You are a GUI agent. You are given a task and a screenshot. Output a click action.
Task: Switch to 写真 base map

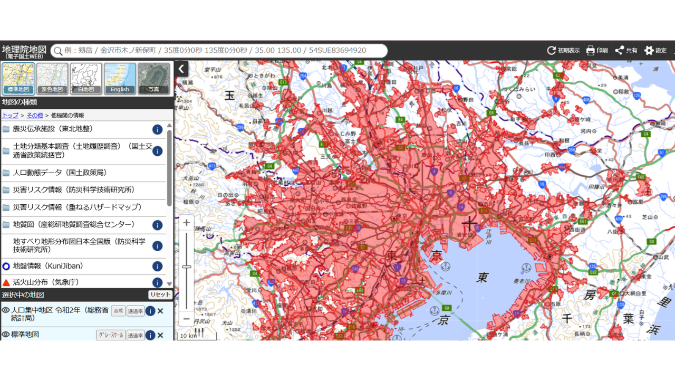pyautogui.click(x=153, y=79)
